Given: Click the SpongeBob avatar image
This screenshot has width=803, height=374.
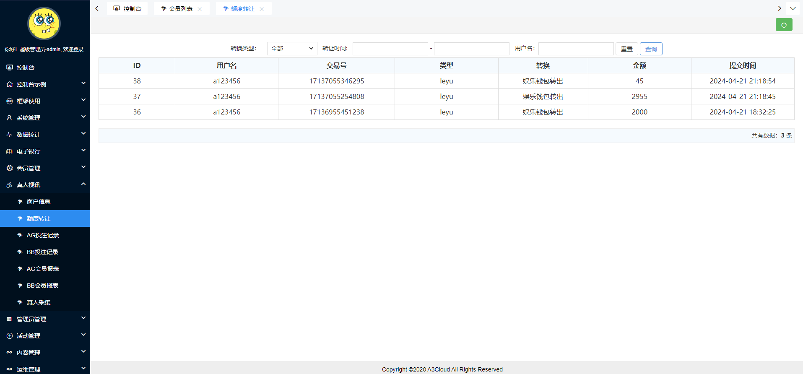Looking at the screenshot, I should click(44, 23).
